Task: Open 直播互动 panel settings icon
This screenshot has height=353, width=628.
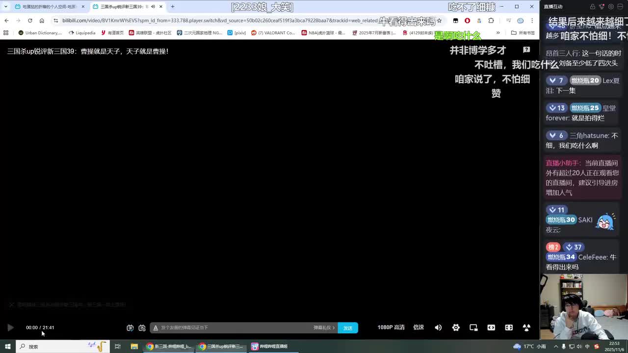Action: click(x=611, y=7)
